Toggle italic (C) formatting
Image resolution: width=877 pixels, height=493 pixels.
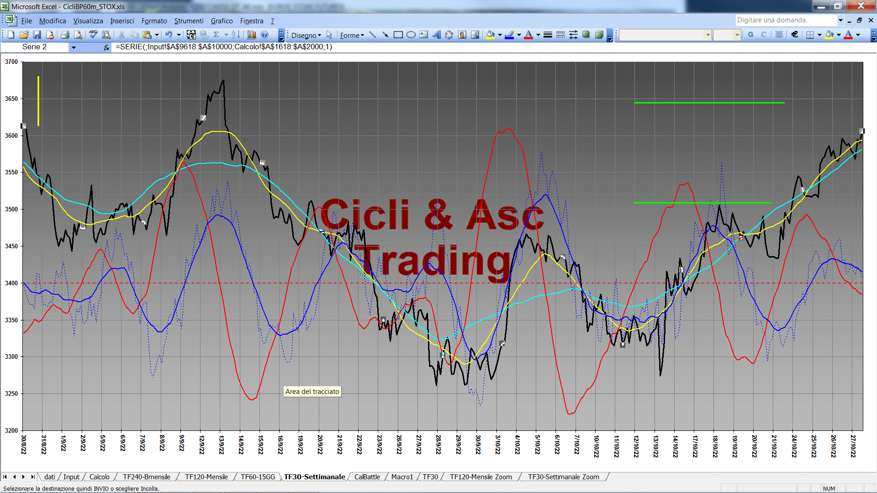pyautogui.click(x=763, y=35)
